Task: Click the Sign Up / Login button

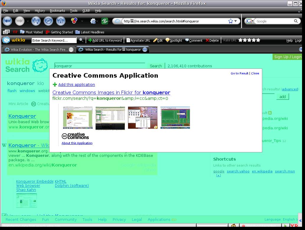Action: (288, 57)
